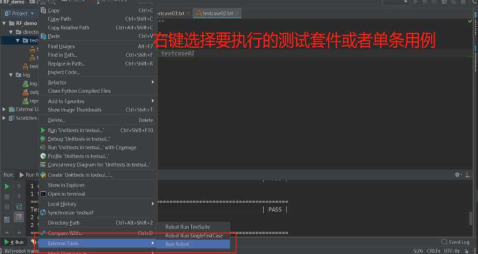478x254 pixels.
Task: Select Robot Run SingleTestCase
Action: [x=193, y=235]
